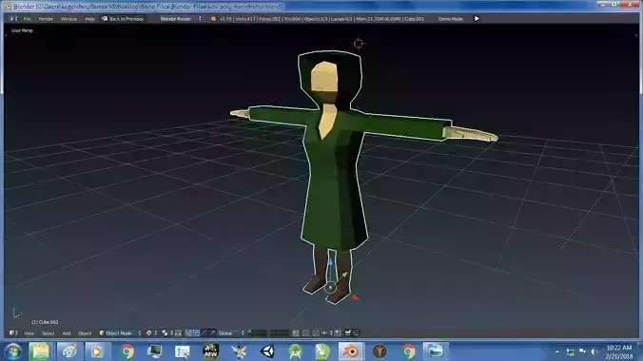Open File Explorer from the taskbar
Image resolution: width=643 pixels, height=361 pixels.
point(40,351)
